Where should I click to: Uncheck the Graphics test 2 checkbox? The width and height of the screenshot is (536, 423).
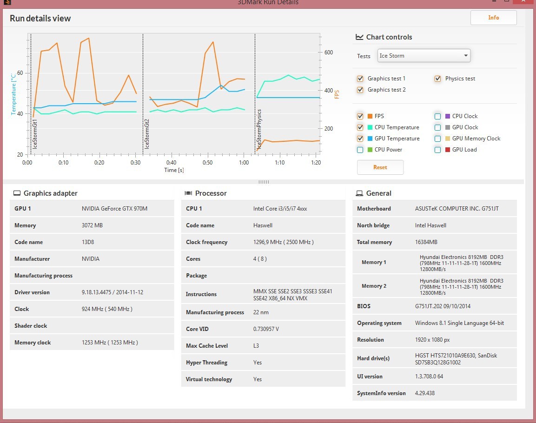click(360, 90)
